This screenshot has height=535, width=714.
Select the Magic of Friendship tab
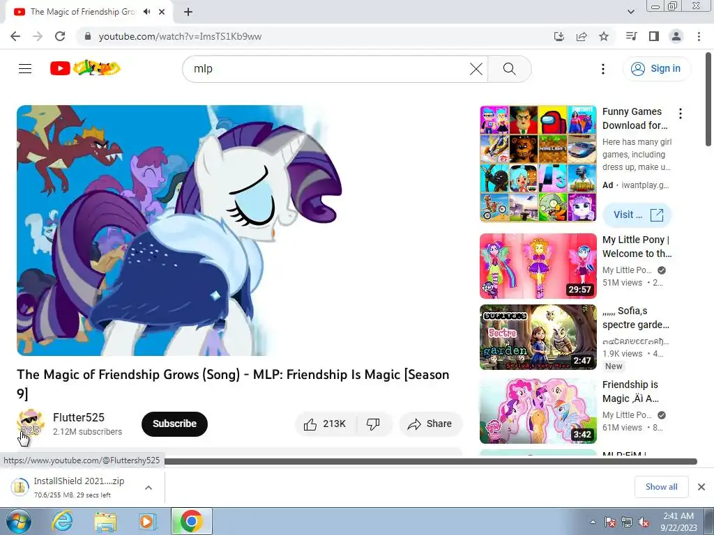(x=82, y=12)
